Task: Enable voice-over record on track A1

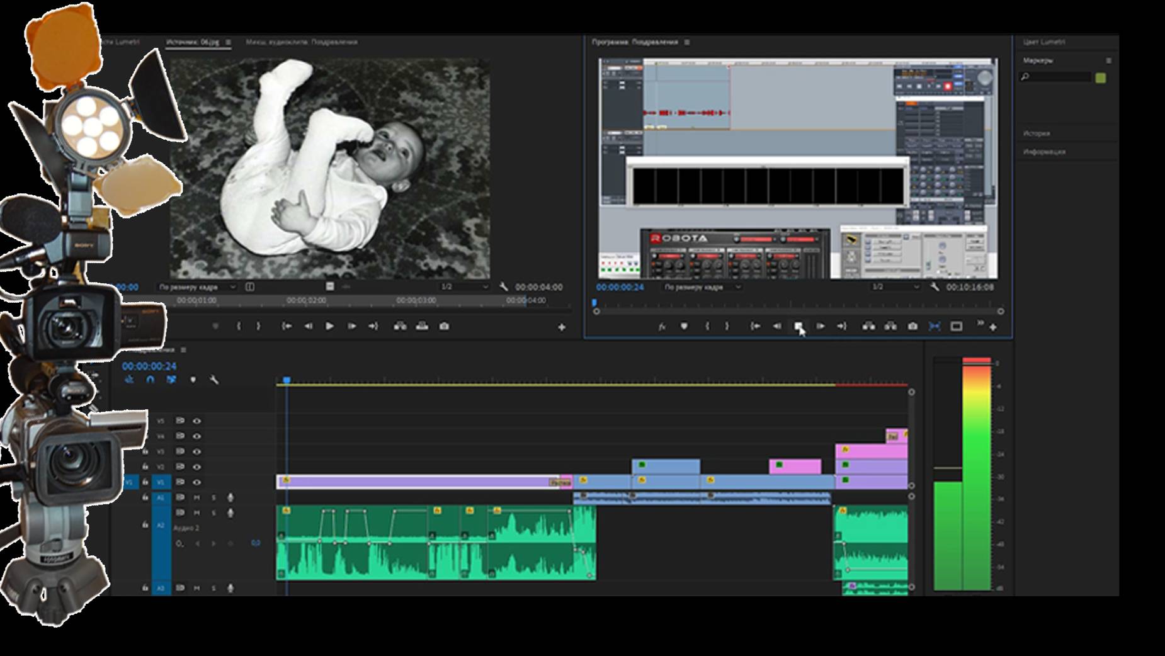Action: pyautogui.click(x=230, y=497)
